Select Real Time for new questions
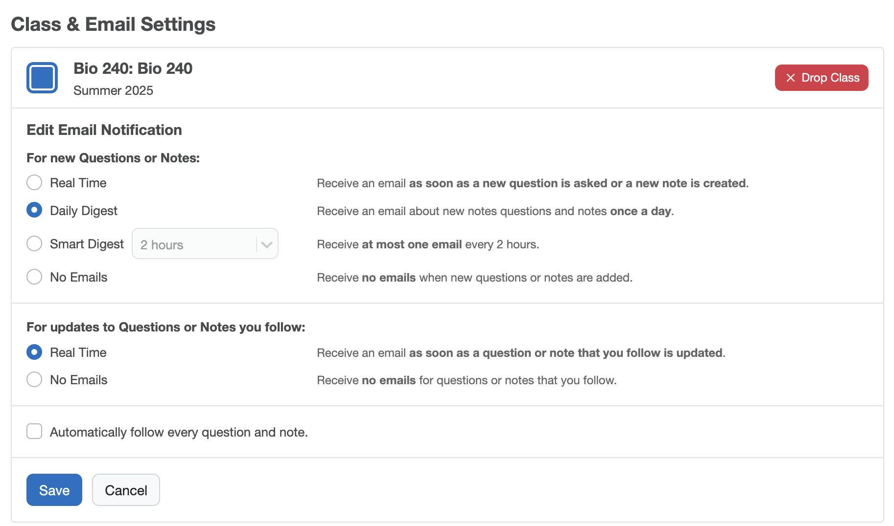This screenshot has height=526, width=894. pyautogui.click(x=34, y=183)
